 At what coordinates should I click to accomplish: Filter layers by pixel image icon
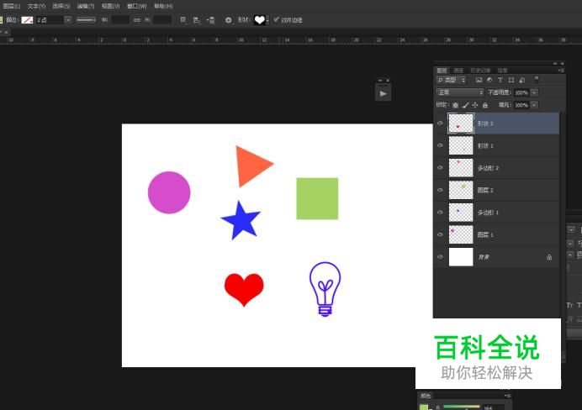[x=479, y=80]
